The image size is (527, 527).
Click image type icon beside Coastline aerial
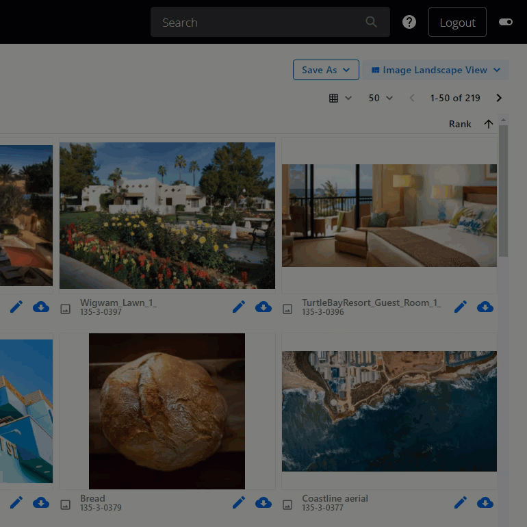pyautogui.click(x=287, y=504)
